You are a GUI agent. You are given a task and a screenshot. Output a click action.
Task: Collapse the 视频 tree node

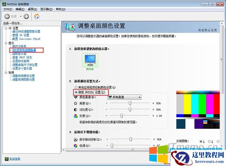pyautogui.click(x=6, y=72)
